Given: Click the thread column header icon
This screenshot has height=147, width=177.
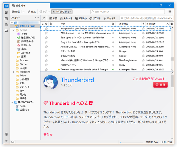Looking at the screenshot, I should (43, 24).
